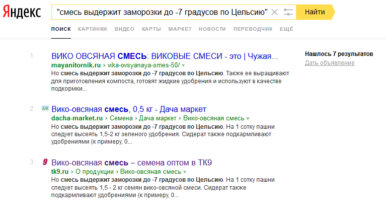Open result ВИКО ОВСЯНАЯ СМЕСЬ: ВИКОВЫЕ СМЕСИ
This screenshot has height=206, width=386.
(x=164, y=56)
